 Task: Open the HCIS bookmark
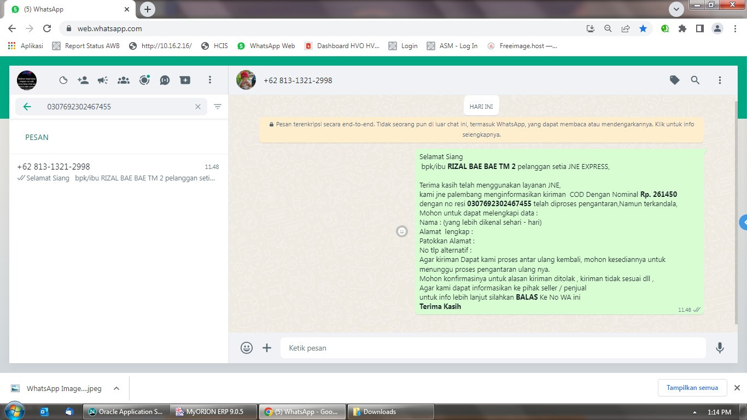coord(214,46)
